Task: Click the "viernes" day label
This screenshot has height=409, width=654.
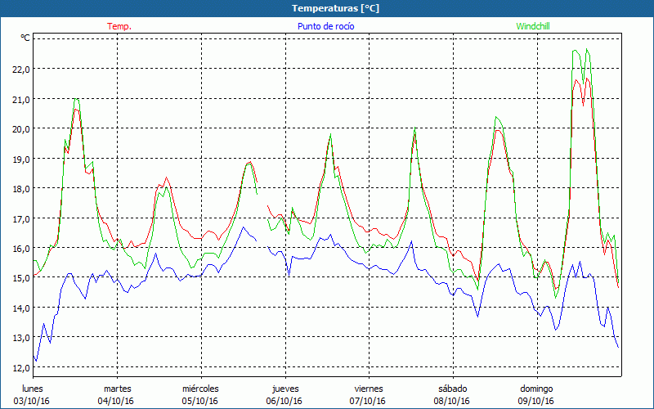Action: point(368,388)
